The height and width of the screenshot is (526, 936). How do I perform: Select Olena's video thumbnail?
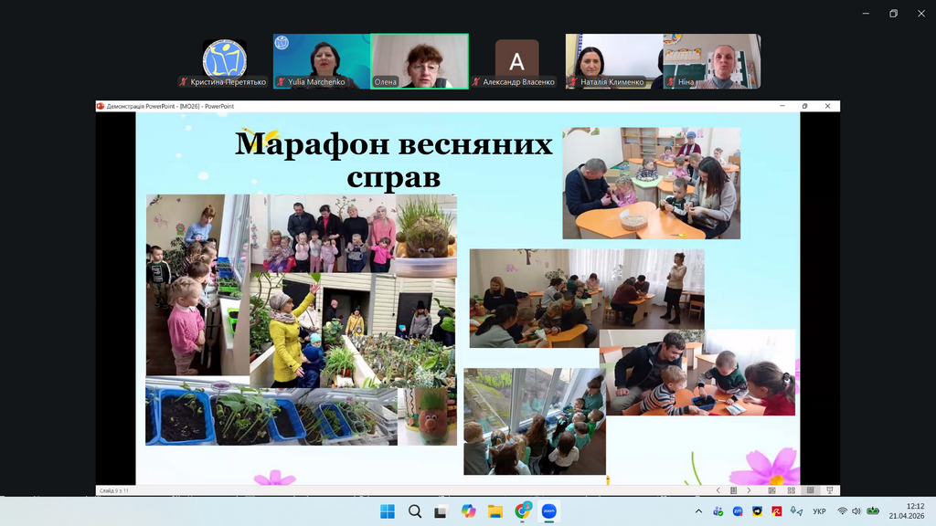click(420, 61)
